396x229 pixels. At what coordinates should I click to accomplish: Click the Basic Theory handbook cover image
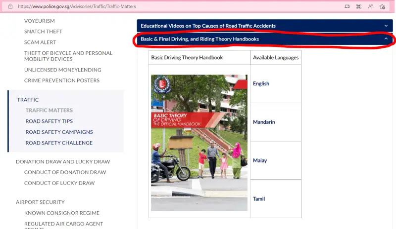199,143
